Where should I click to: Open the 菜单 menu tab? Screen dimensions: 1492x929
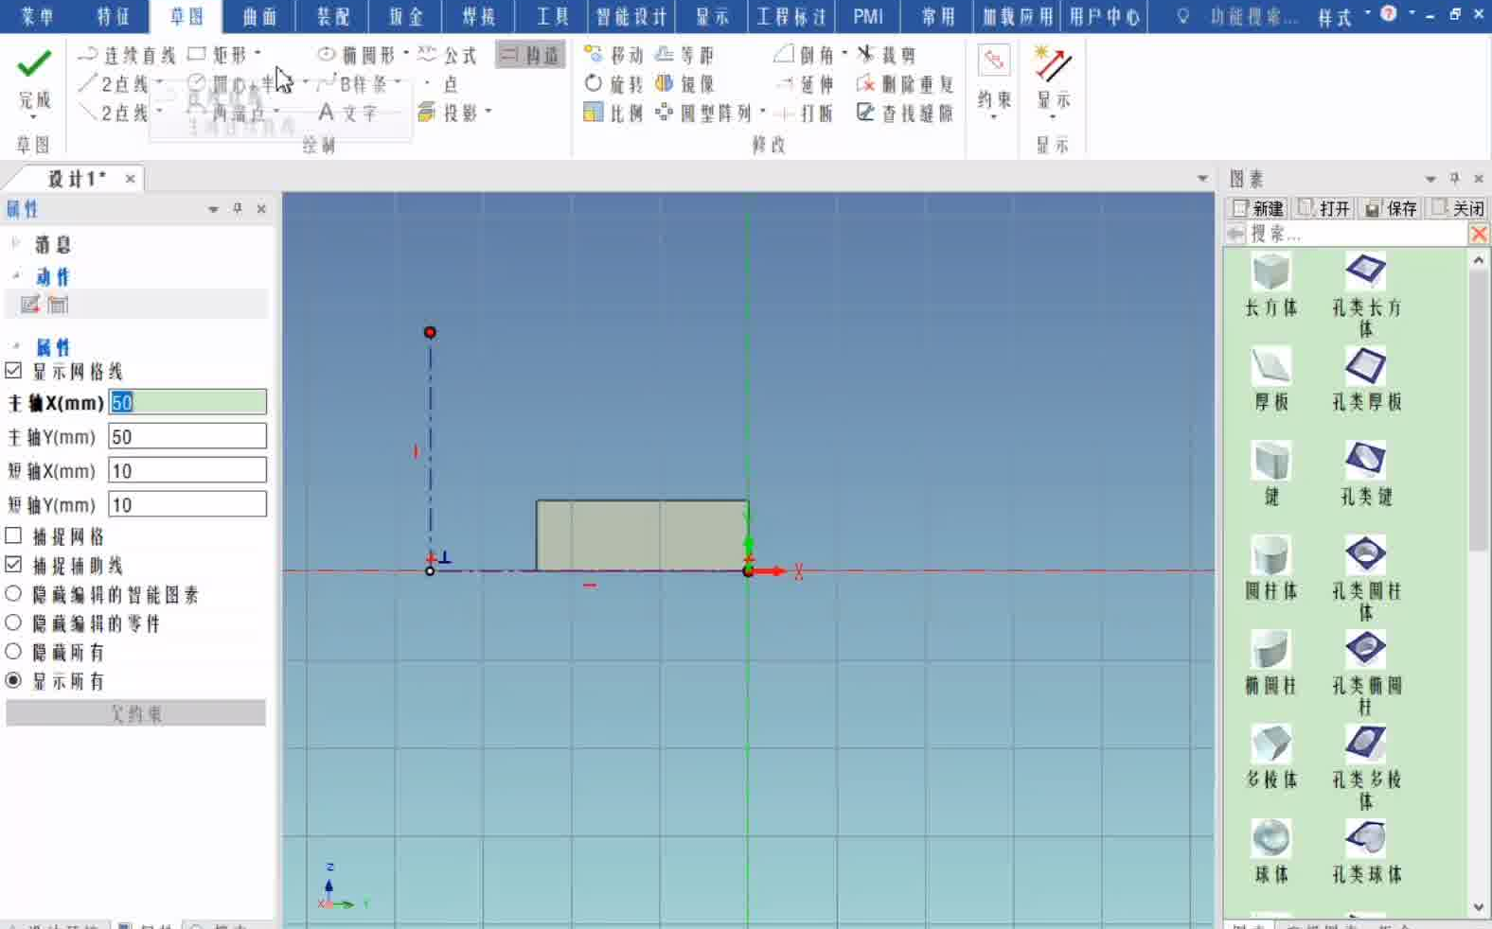pos(38,16)
